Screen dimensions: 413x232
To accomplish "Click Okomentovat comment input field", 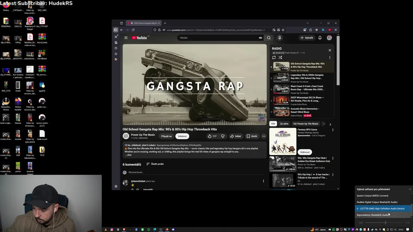I will click(x=197, y=172).
